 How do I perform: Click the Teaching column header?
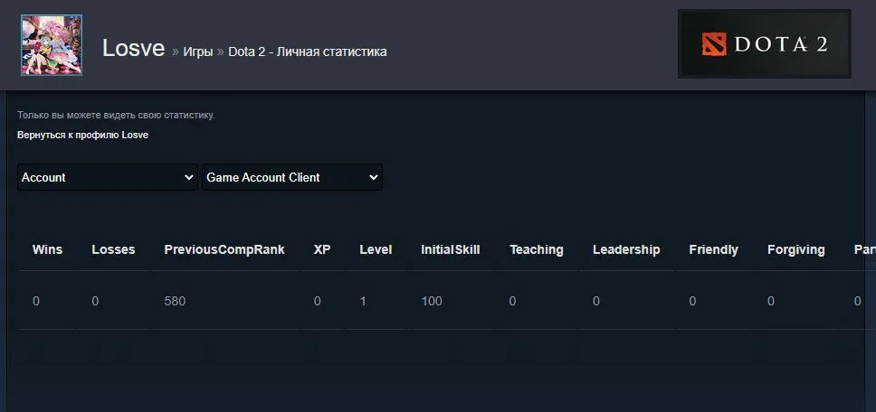pyautogui.click(x=537, y=249)
